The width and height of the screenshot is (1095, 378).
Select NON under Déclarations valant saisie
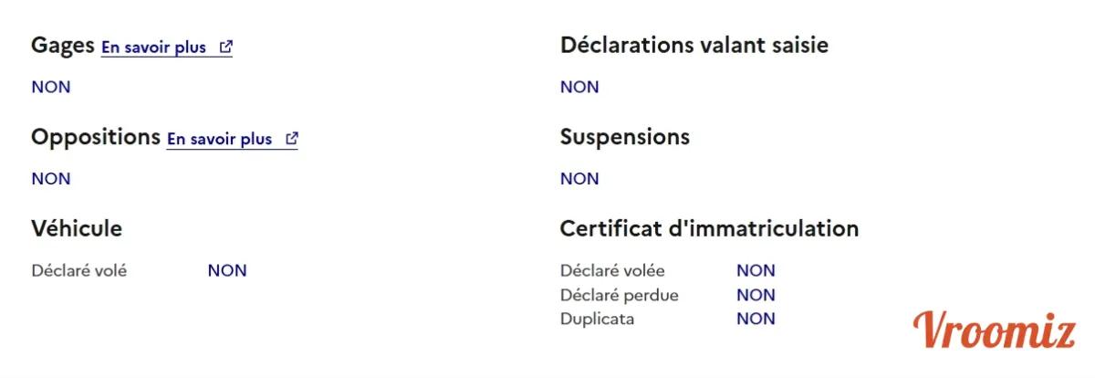tap(579, 88)
